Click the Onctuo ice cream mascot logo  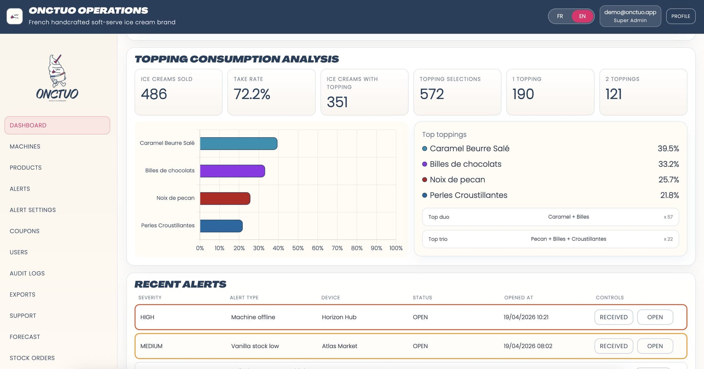pos(57,78)
